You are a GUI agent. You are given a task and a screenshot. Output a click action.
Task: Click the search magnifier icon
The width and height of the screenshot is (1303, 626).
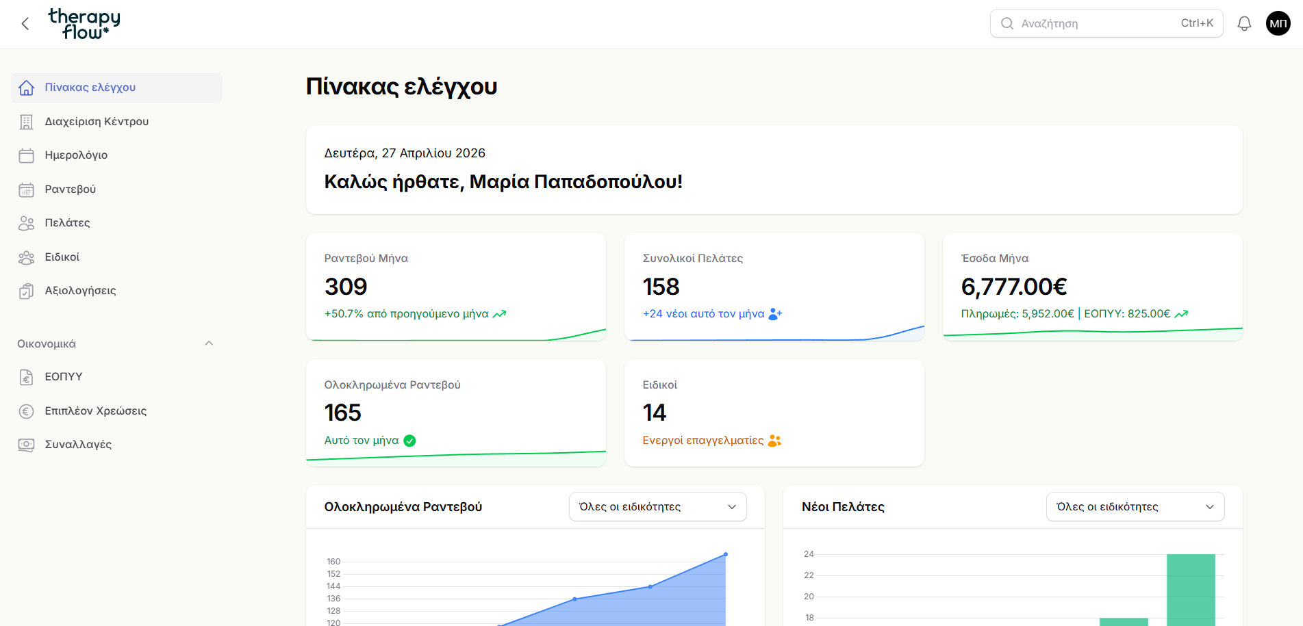(x=1007, y=23)
